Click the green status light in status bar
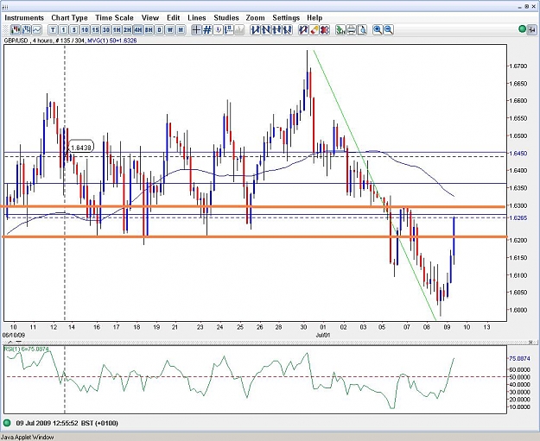Viewport: 540px width, 441px height. pos(7,423)
